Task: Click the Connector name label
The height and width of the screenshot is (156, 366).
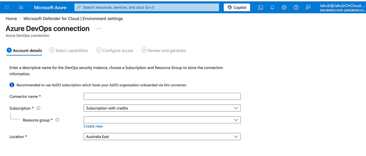Action: pyautogui.click(x=24, y=97)
